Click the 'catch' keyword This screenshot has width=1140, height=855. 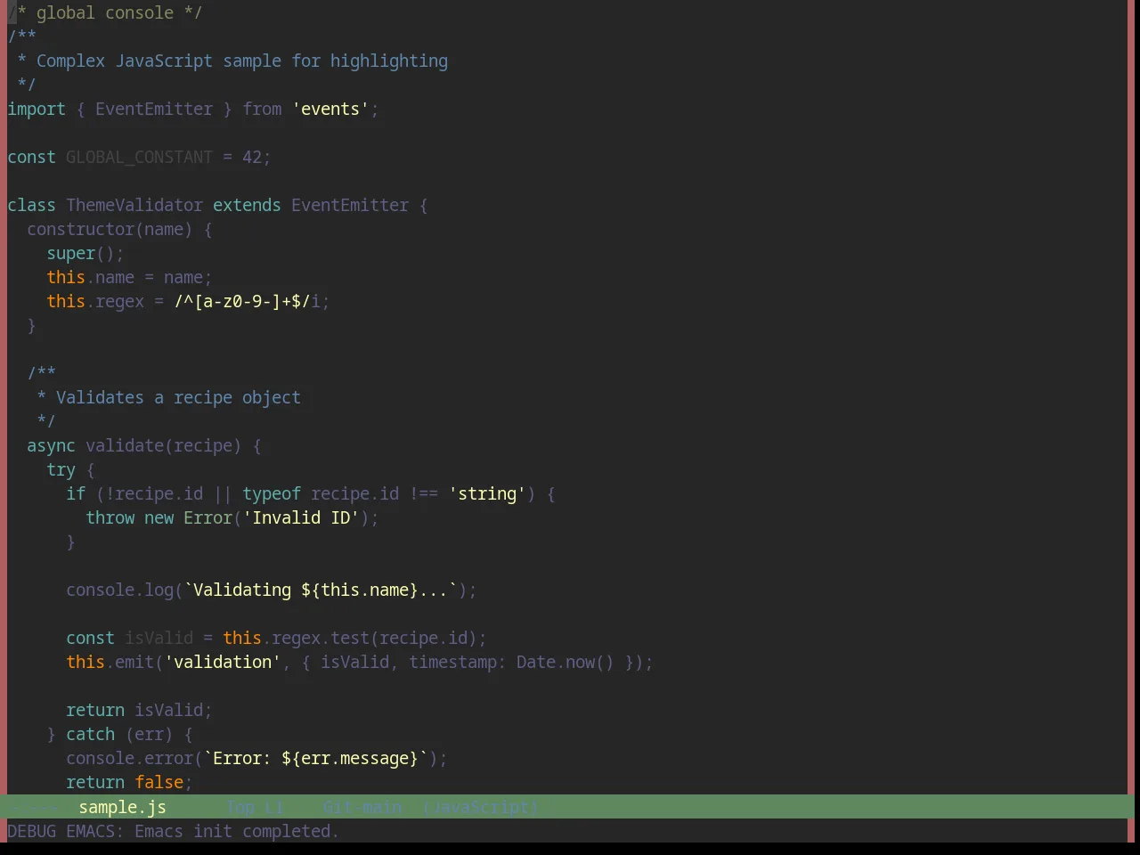click(90, 734)
